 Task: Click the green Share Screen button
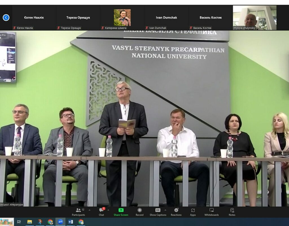pos(121,212)
